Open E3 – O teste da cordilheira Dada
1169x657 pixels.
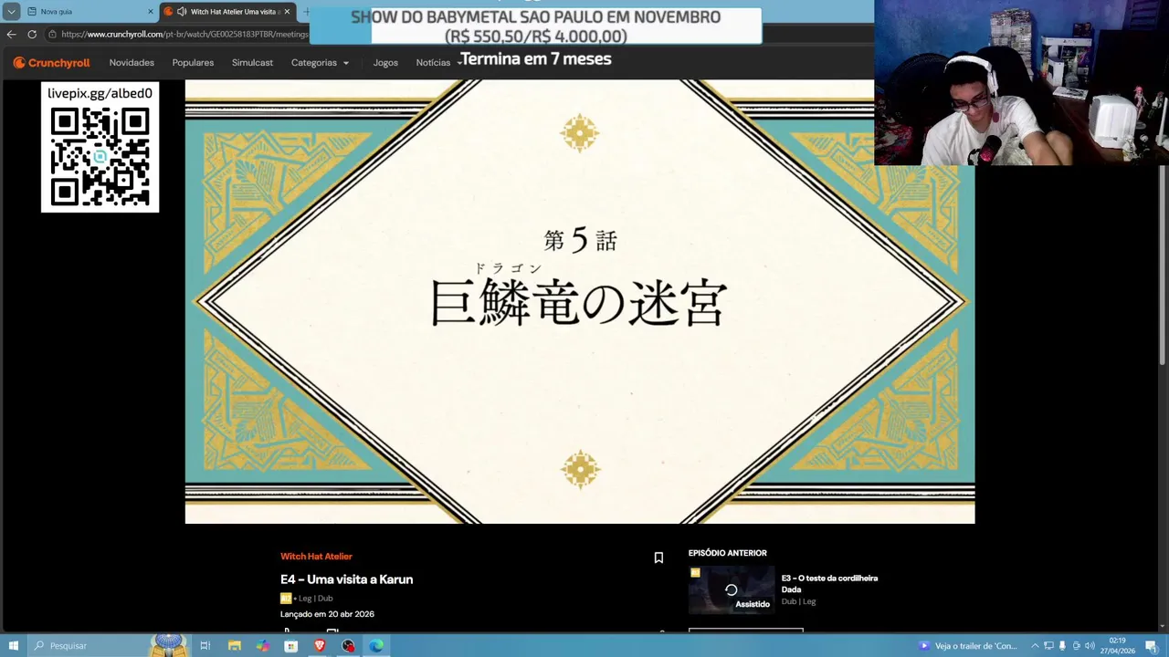tap(829, 584)
